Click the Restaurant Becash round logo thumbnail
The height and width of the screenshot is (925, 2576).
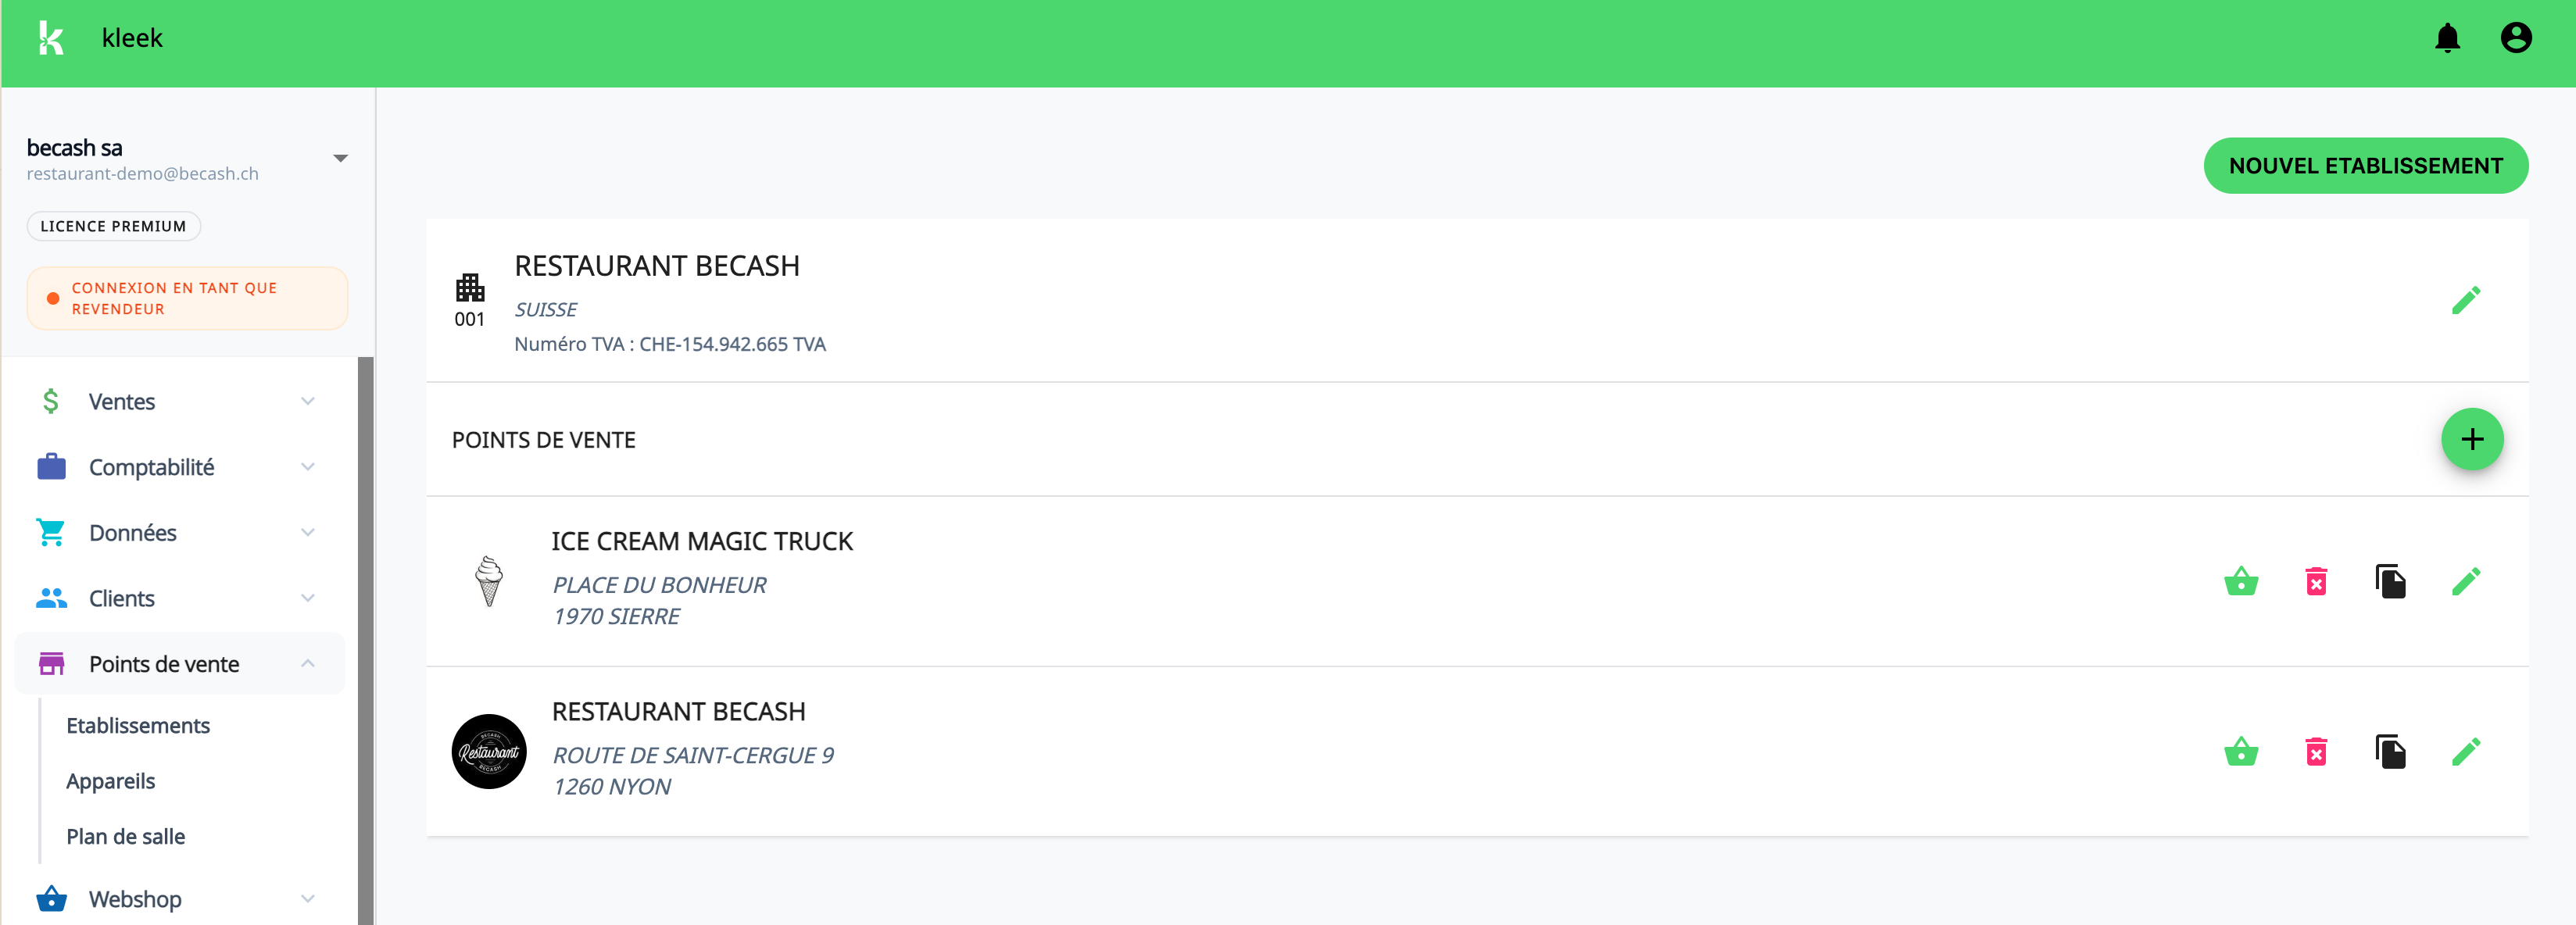[x=489, y=751]
